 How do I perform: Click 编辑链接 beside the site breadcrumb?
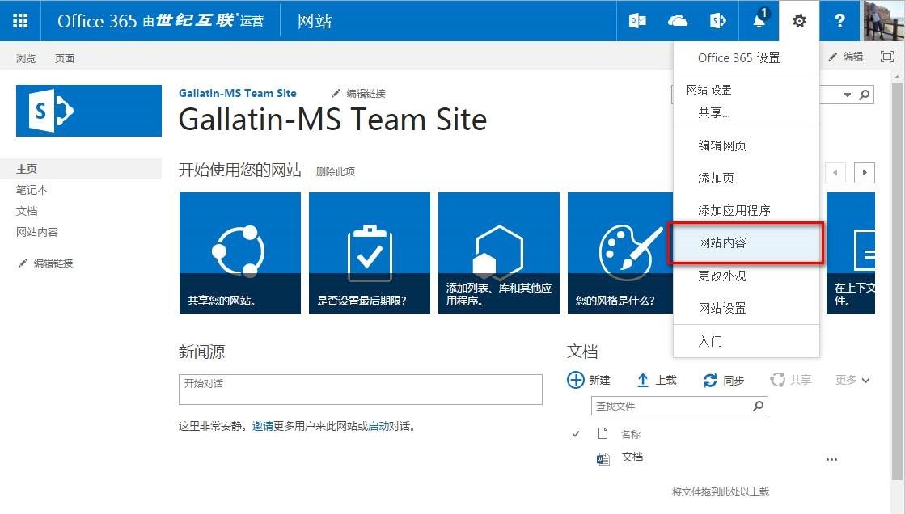pyautogui.click(x=358, y=94)
